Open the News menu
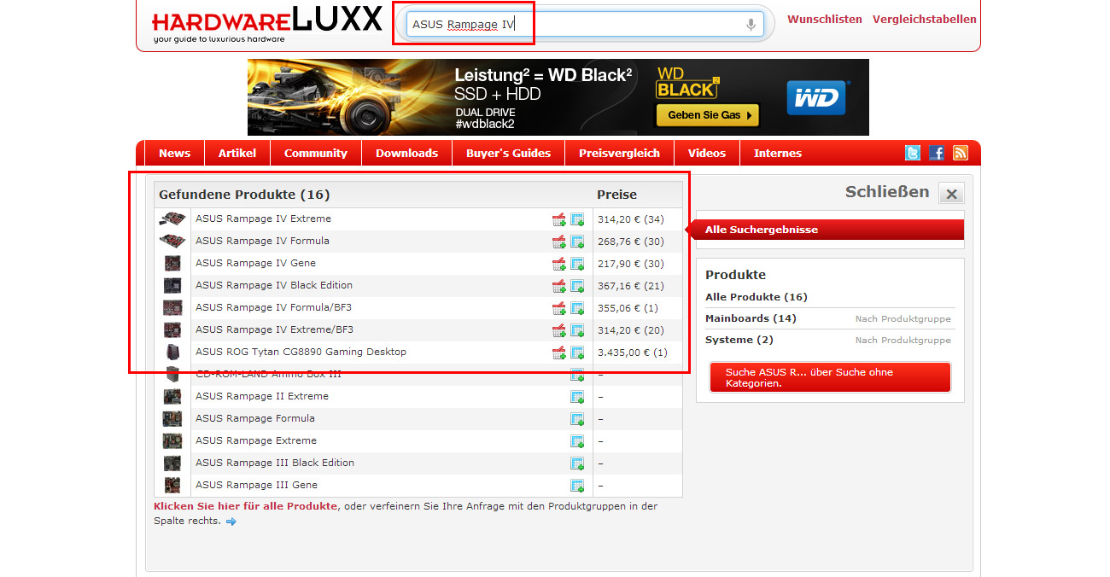 pyautogui.click(x=174, y=154)
